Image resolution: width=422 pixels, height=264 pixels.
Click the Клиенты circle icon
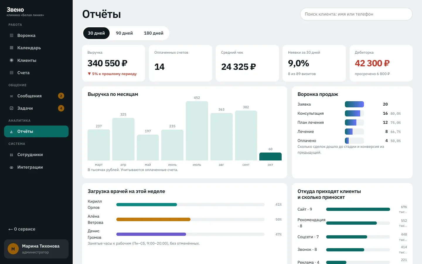pos(11,60)
